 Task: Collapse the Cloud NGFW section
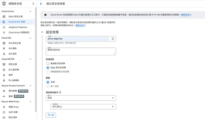click(30, 59)
